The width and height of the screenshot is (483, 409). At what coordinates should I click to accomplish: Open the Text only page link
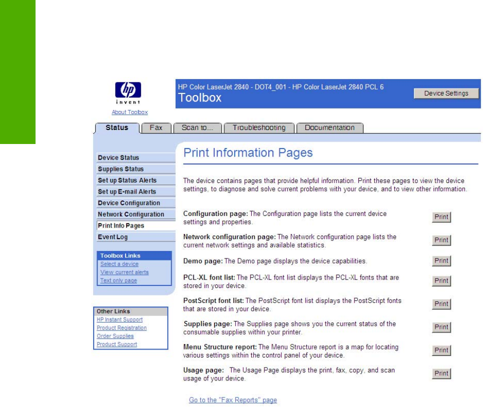[119, 280]
